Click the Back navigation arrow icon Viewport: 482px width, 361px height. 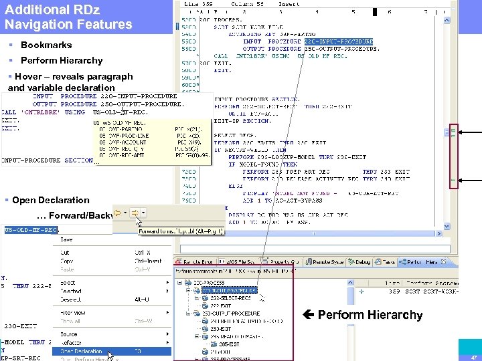[117, 213]
